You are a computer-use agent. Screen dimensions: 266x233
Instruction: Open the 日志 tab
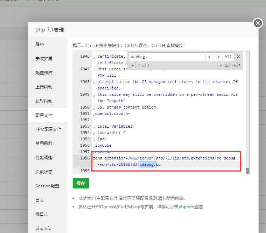coord(48,200)
